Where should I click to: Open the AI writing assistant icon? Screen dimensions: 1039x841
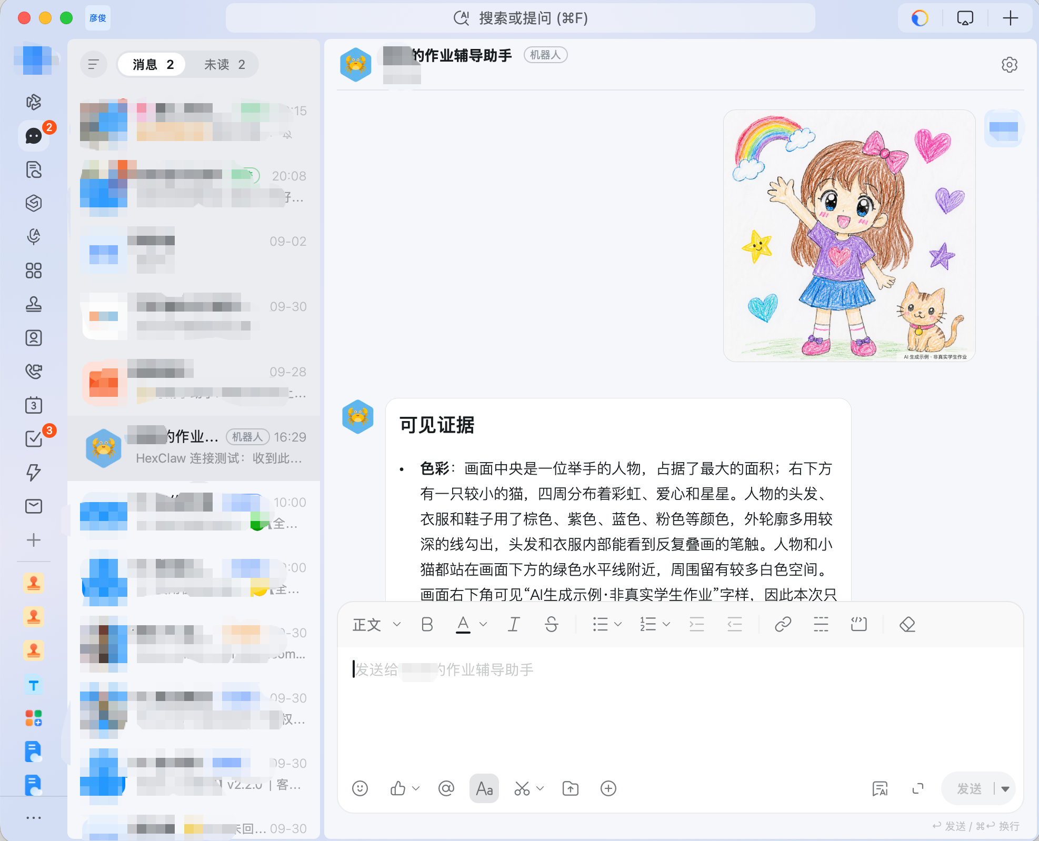coord(880,788)
